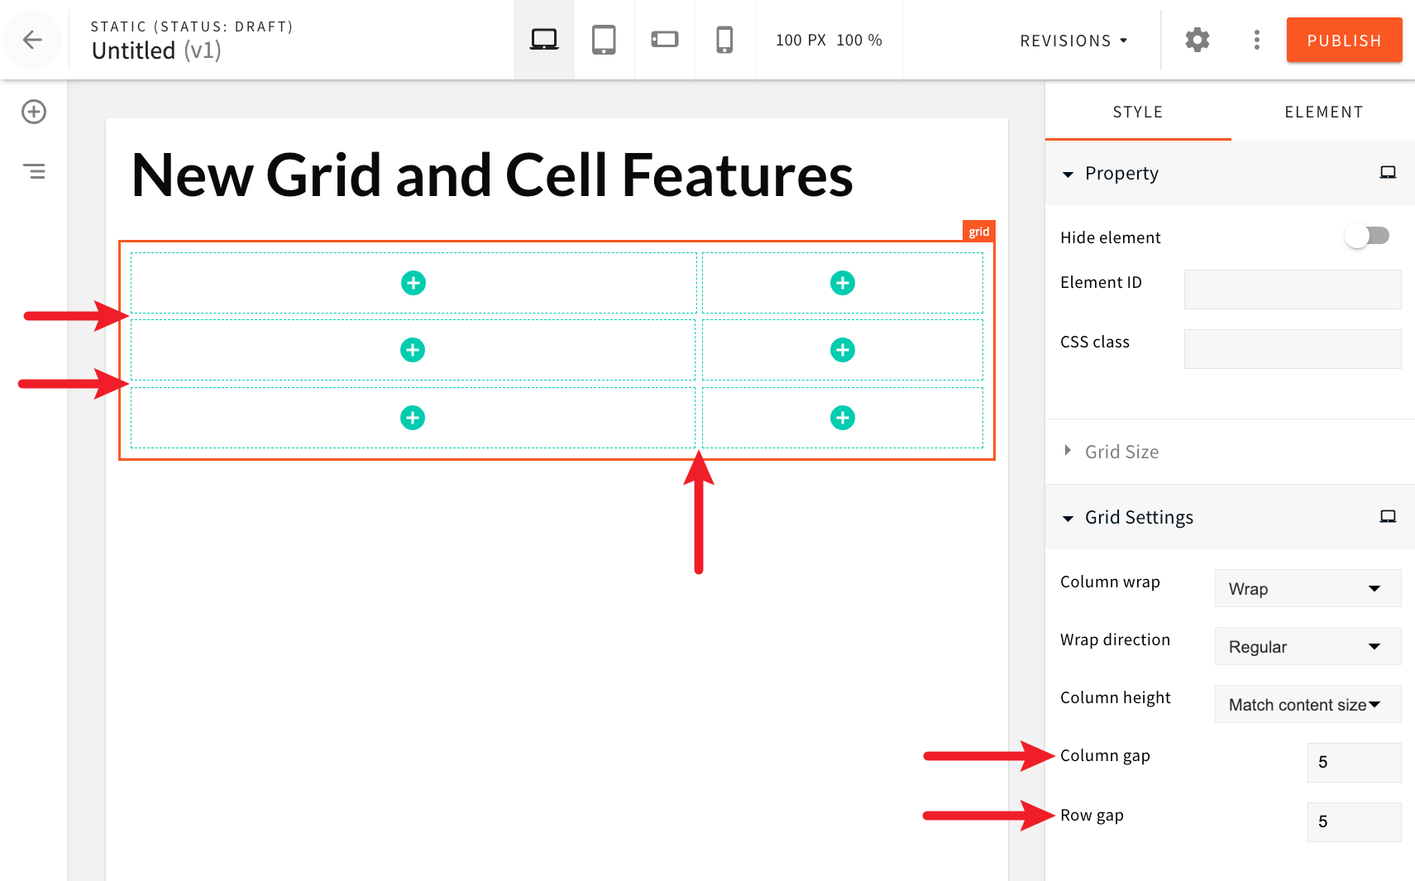
Task: Select the STYLE tab
Action: click(1137, 112)
